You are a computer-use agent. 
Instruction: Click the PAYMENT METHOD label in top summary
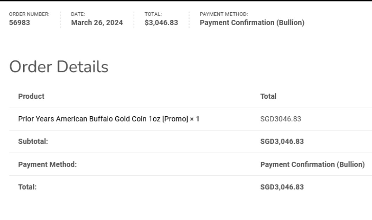224,14
